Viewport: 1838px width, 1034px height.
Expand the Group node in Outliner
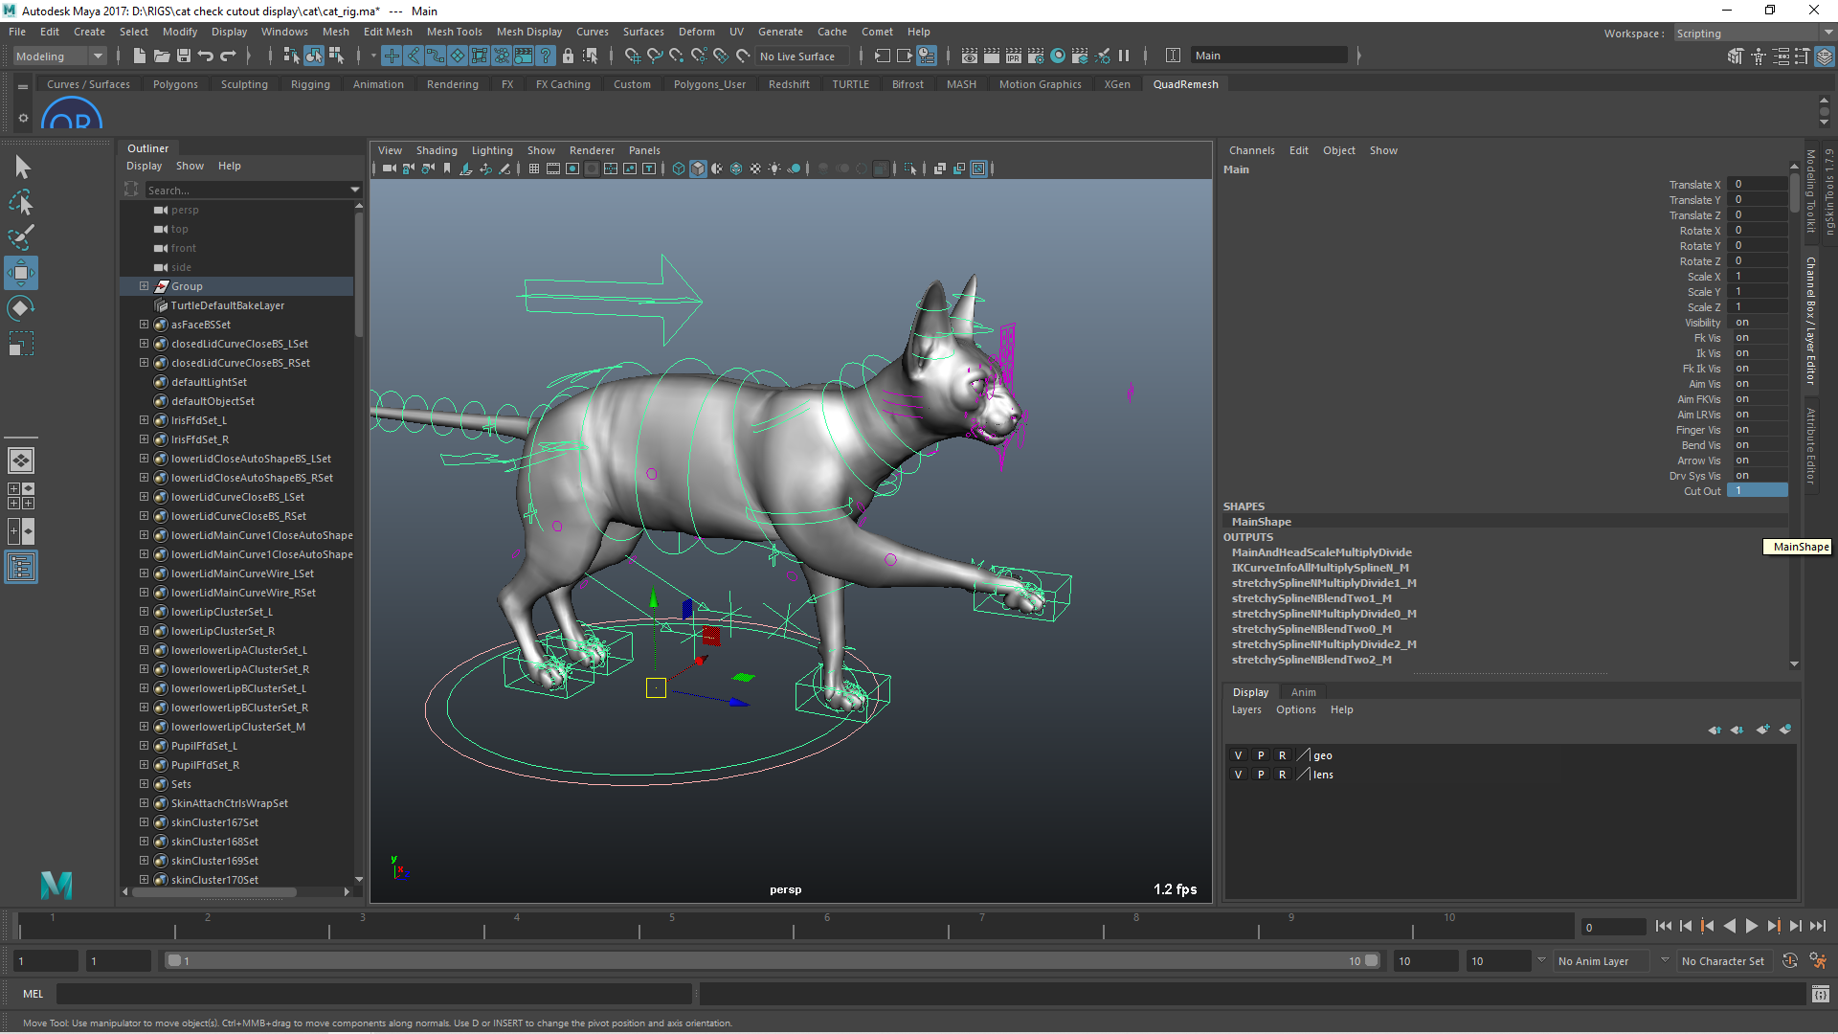(144, 286)
